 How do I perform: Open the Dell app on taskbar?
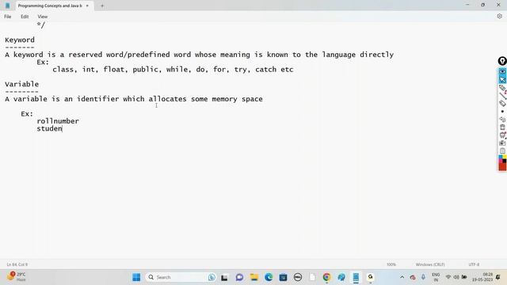click(298, 277)
